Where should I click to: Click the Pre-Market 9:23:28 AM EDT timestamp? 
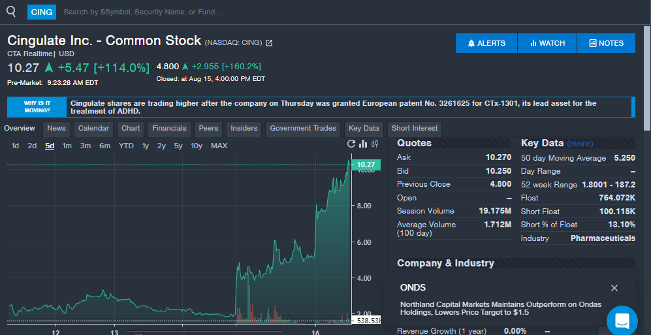[53, 83]
